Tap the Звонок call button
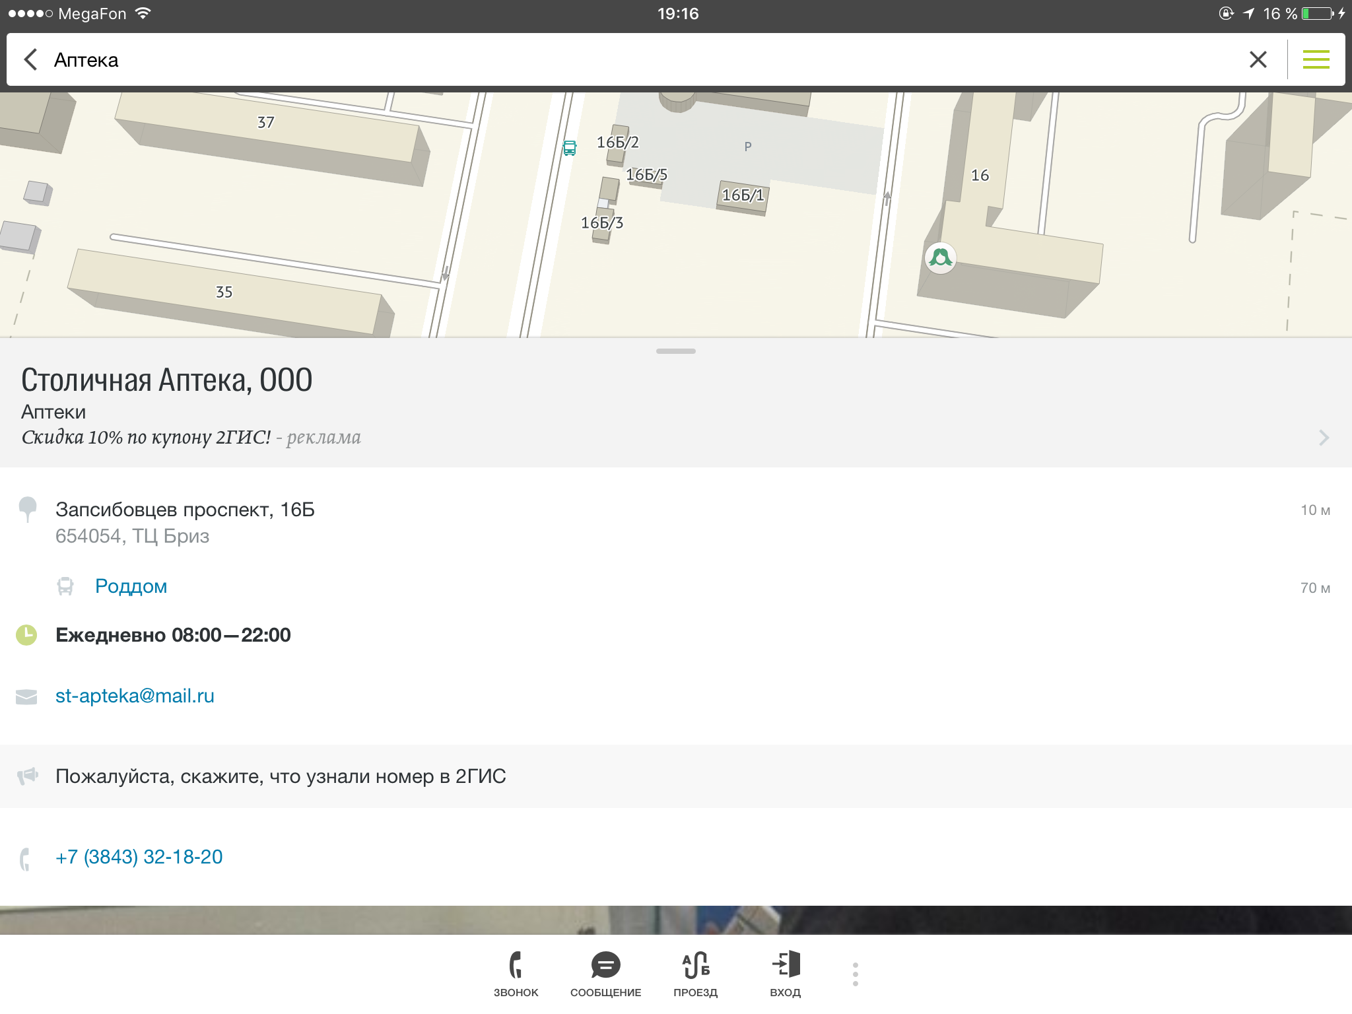This screenshot has height=1014, width=1352. point(516,974)
